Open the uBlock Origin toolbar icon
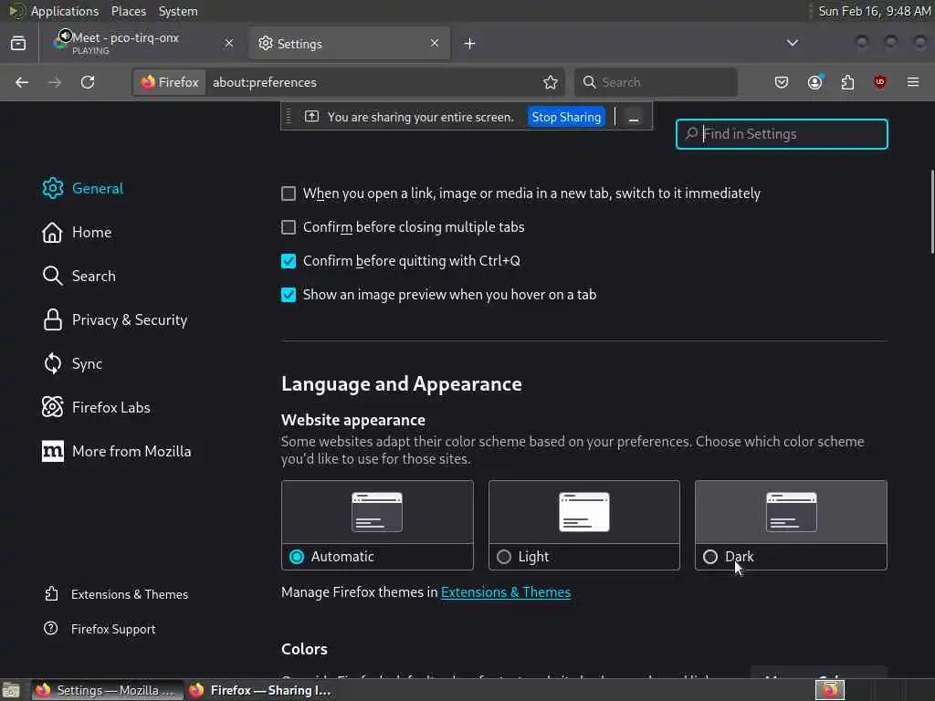The height and width of the screenshot is (701, 935). pyautogui.click(x=880, y=82)
